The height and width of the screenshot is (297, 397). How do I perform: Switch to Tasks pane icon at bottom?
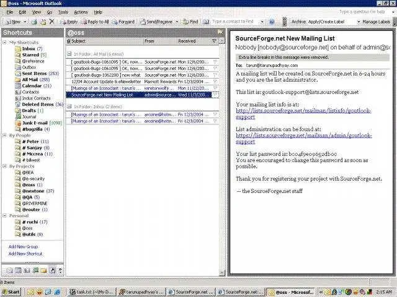pyautogui.click(x=35, y=270)
